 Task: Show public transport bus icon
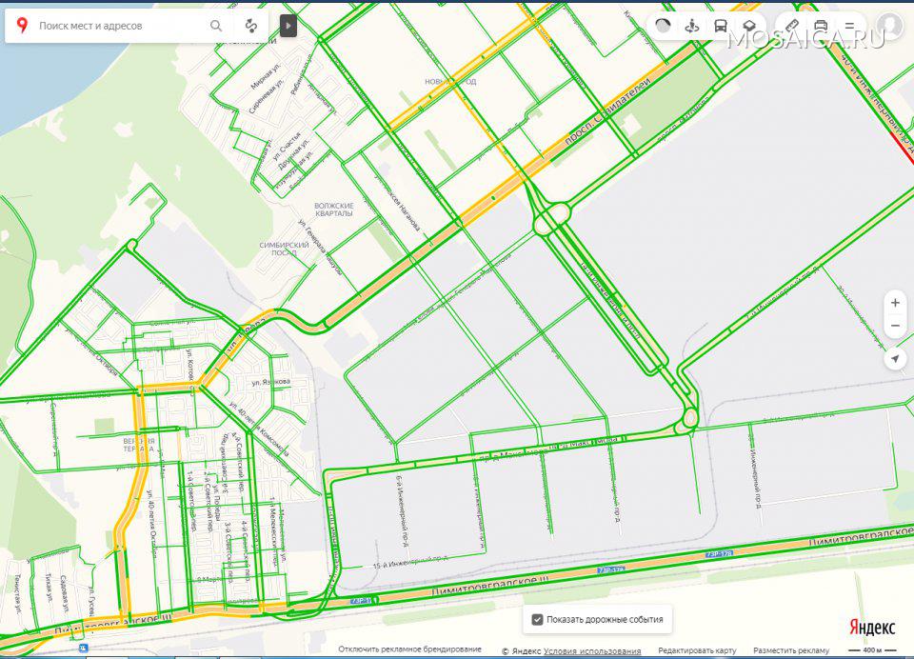coord(721,27)
